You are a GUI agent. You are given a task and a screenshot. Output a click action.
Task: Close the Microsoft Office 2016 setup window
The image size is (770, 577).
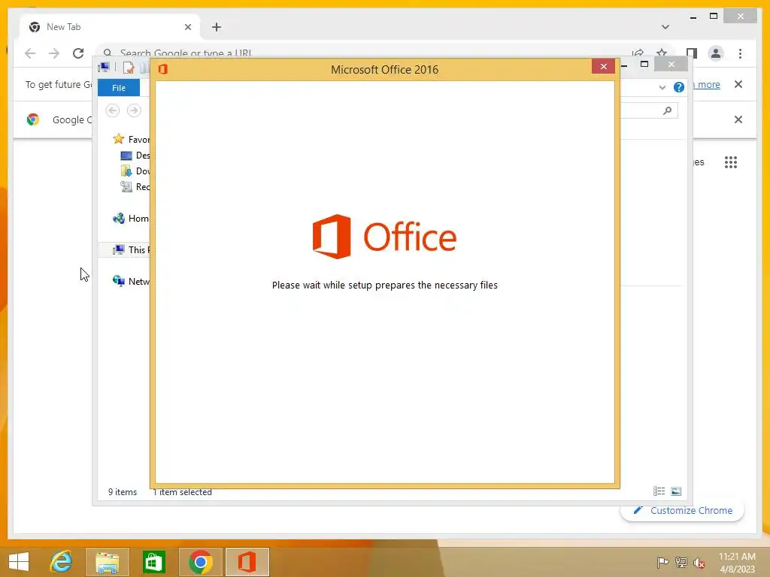point(603,66)
